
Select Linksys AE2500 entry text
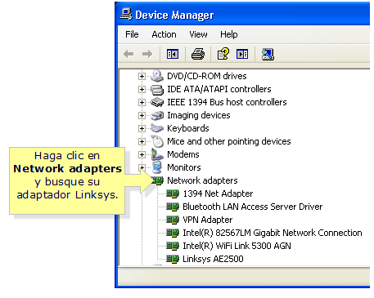tap(213, 259)
